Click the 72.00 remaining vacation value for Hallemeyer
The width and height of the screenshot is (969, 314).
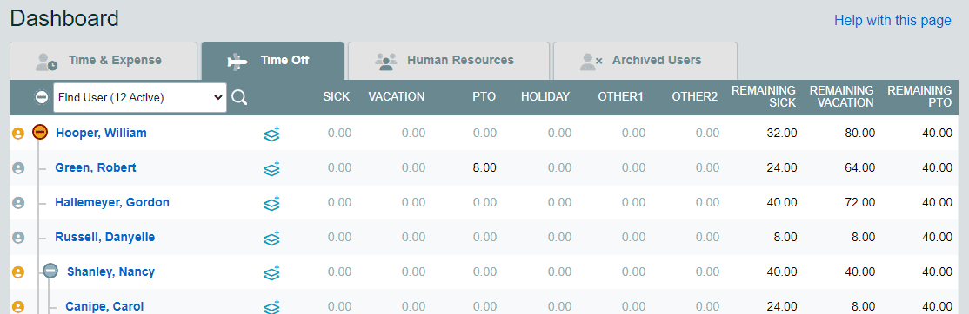(x=860, y=203)
